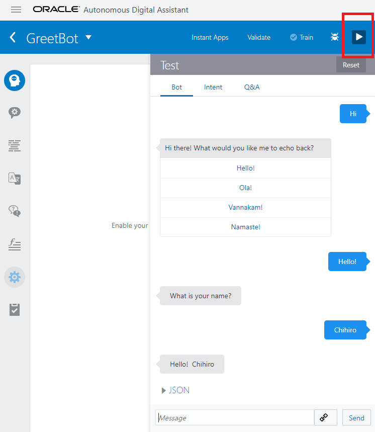Send the message
Image resolution: width=375 pixels, height=432 pixels.
point(356,418)
